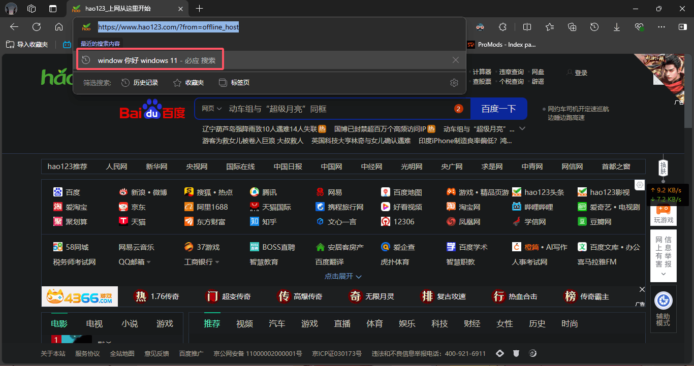Open the goggles-face extension icon
Viewport: 694px width, 366px height.
[480, 27]
